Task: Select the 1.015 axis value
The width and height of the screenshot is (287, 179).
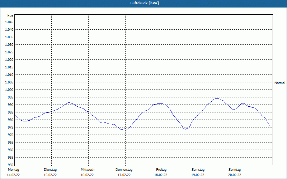Action: 9,67
